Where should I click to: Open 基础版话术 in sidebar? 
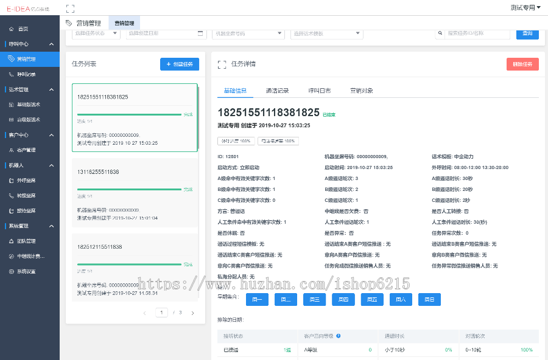tap(30, 105)
